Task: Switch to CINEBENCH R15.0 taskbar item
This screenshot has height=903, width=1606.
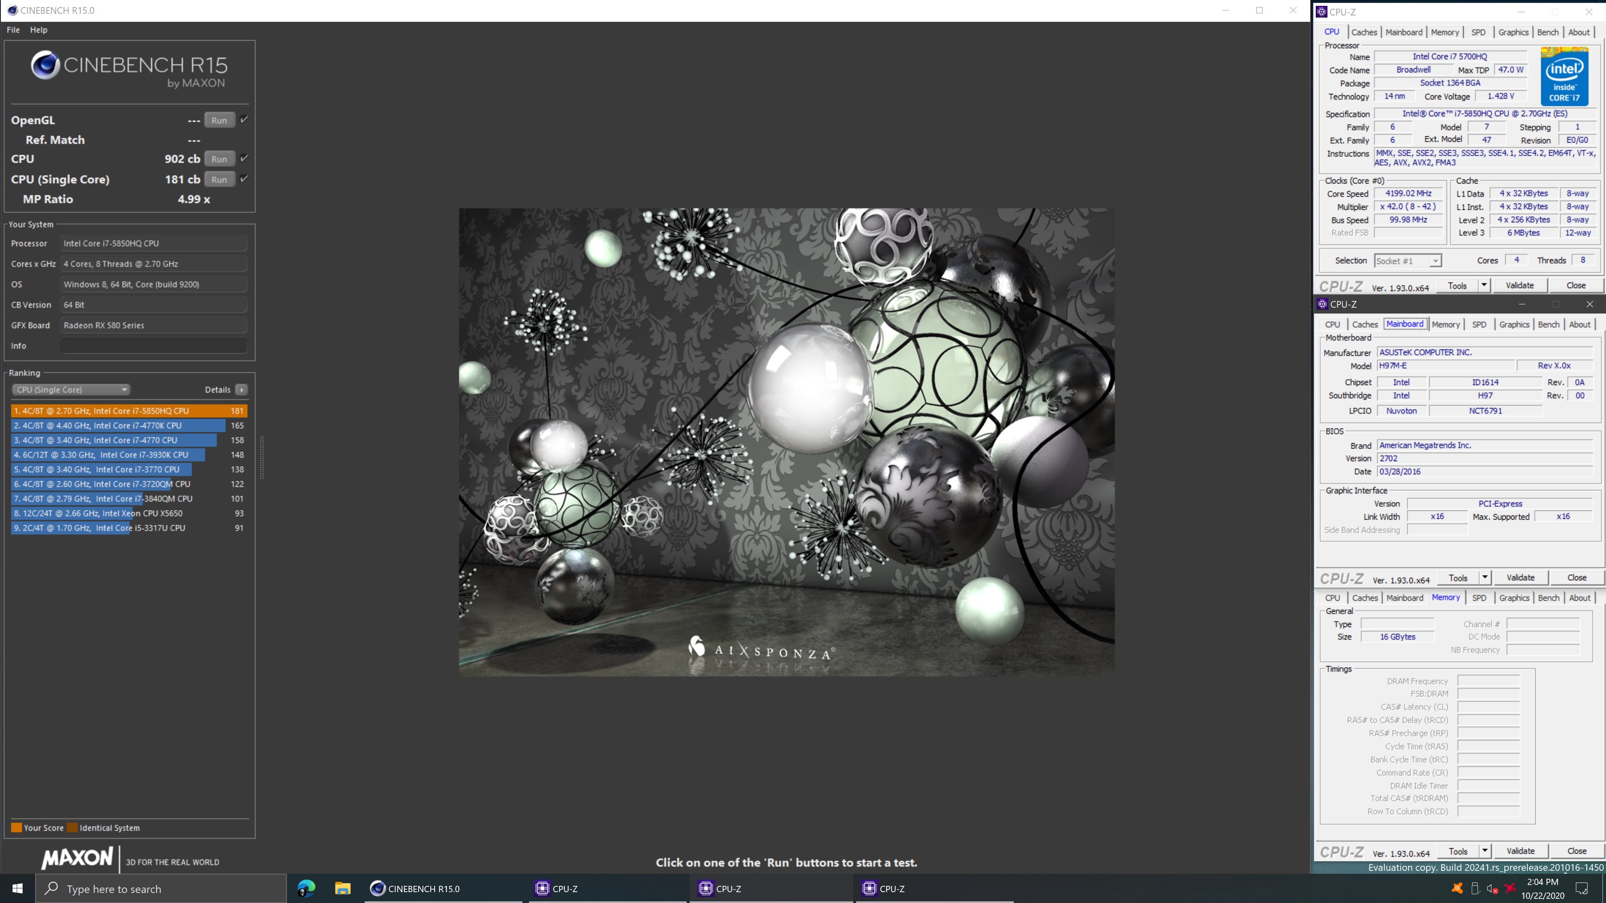Action: (443, 889)
